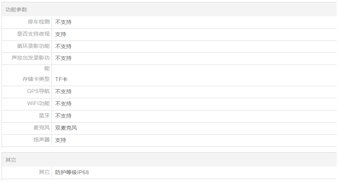Click the TF卡 value
Screen dimensions: 339x181
[61, 79]
